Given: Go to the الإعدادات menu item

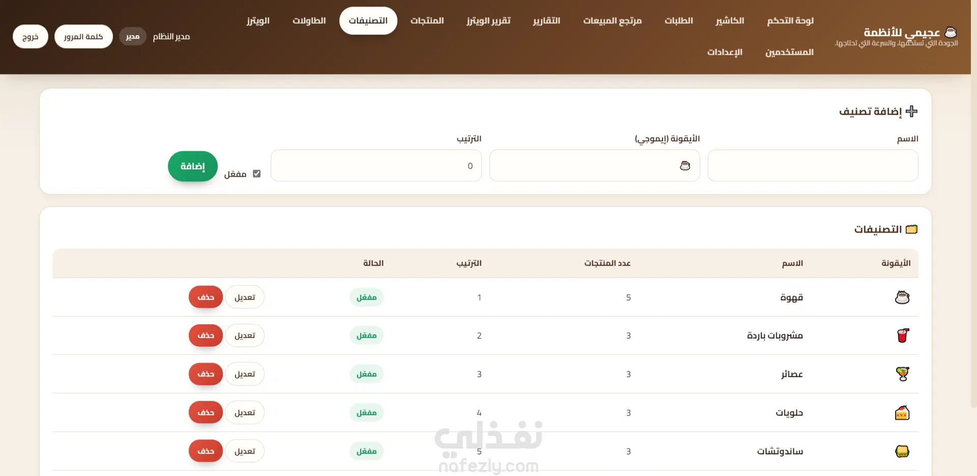Looking at the screenshot, I should coord(725,52).
